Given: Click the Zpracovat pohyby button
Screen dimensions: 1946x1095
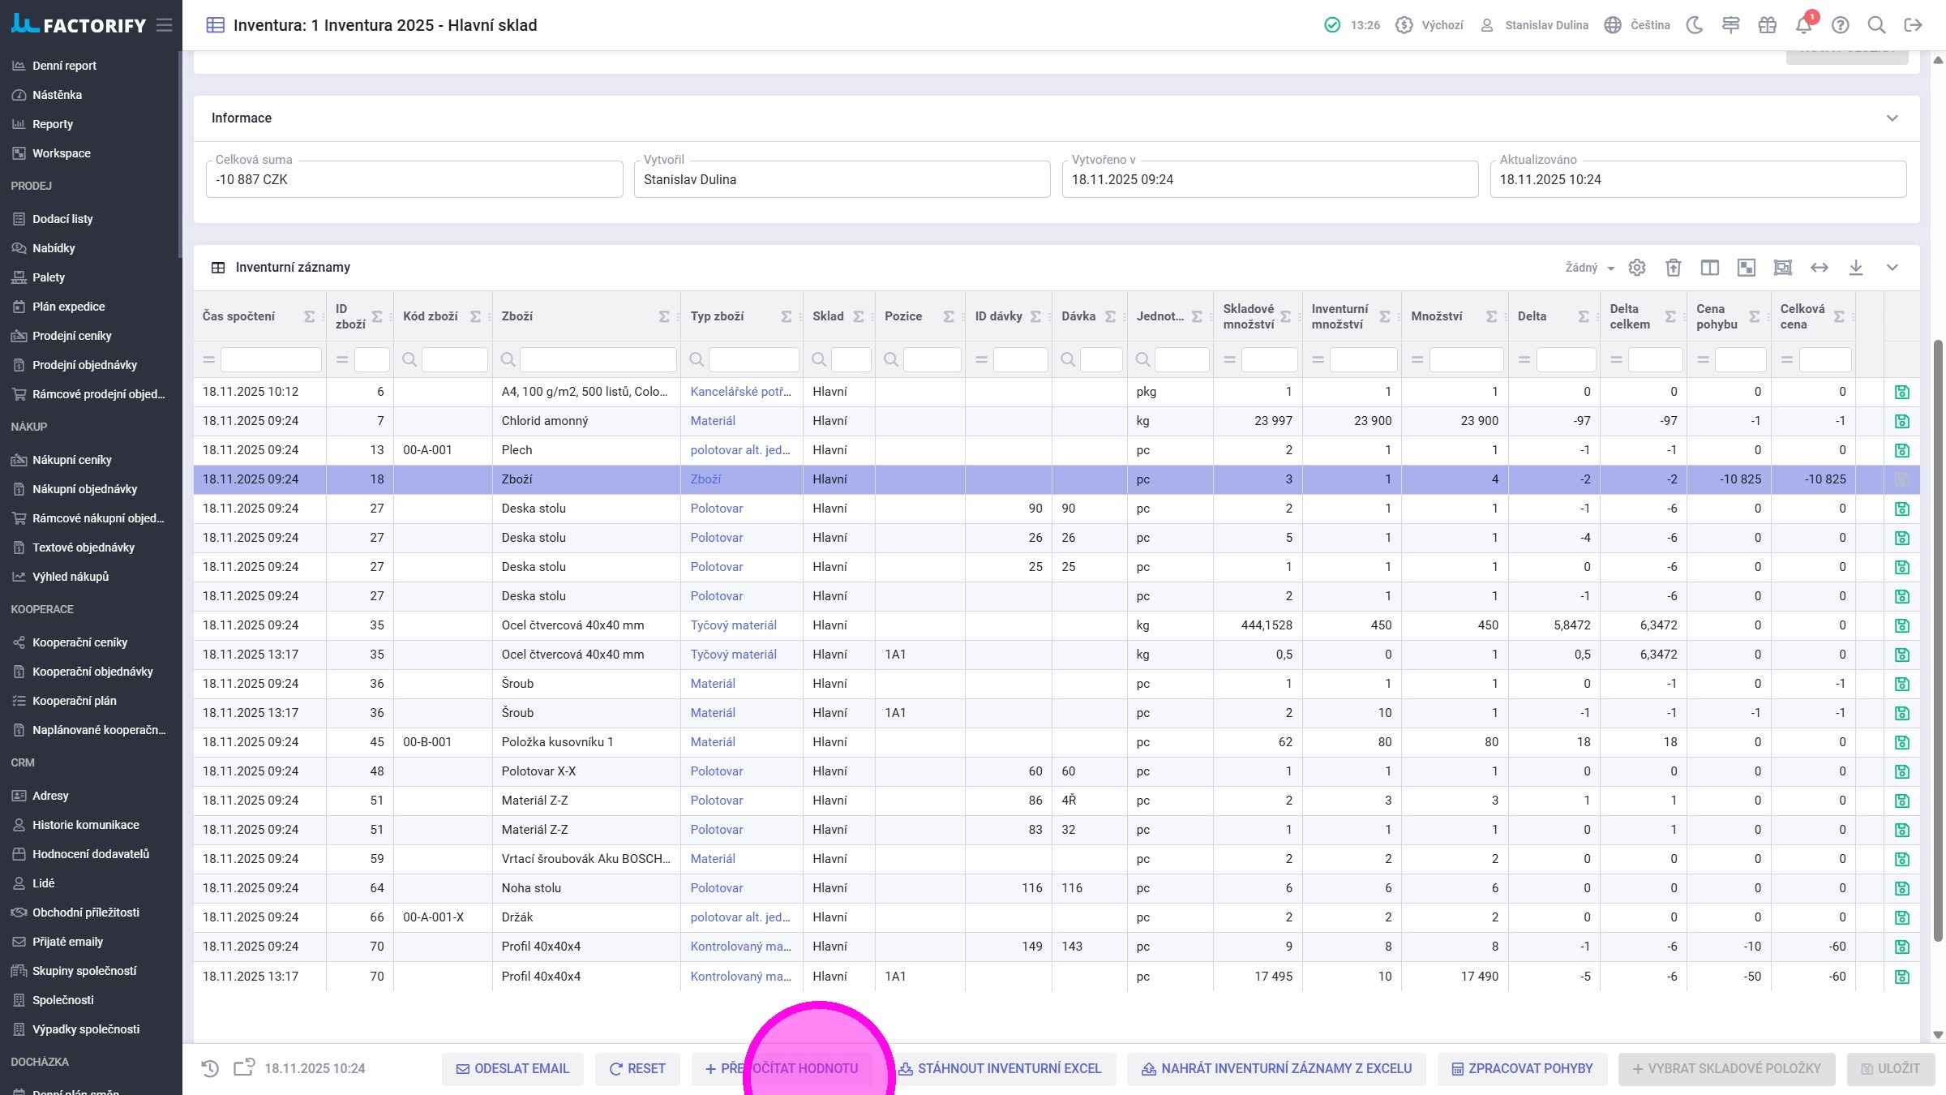Looking at the screenshot, I should tap(1522, 1068).
